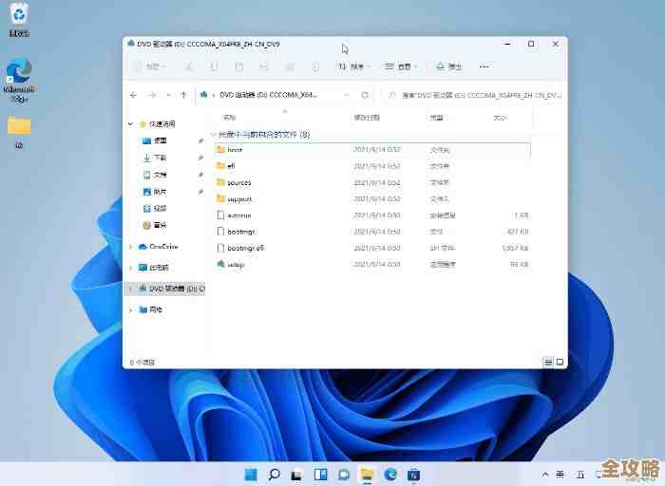665x486 pixels.
Task: Select the sources folder row
Action: click(x=372, y=182)
